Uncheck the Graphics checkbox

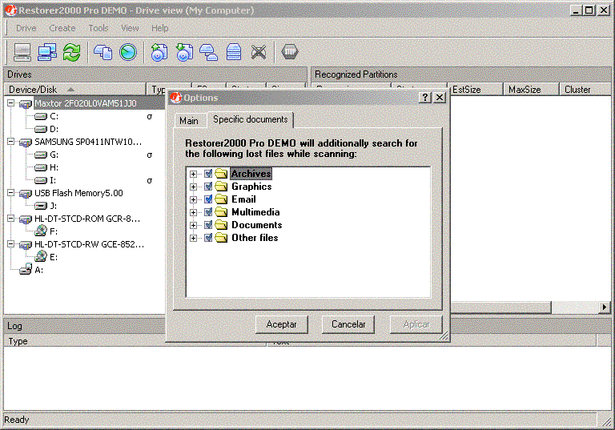208,187
